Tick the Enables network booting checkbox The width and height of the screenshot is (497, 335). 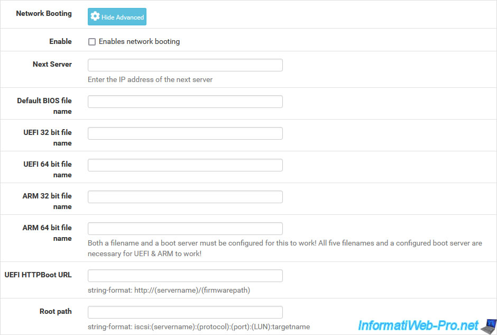[x=92, y=42]
